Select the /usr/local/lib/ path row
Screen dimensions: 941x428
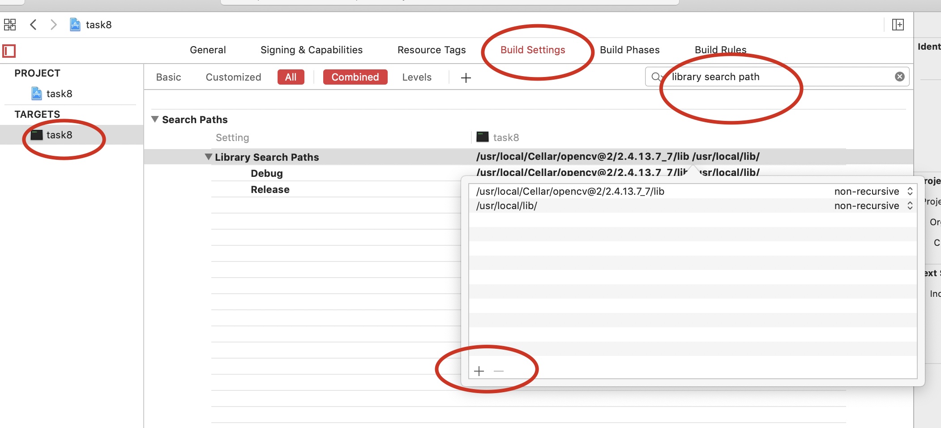tap(693, 205)
